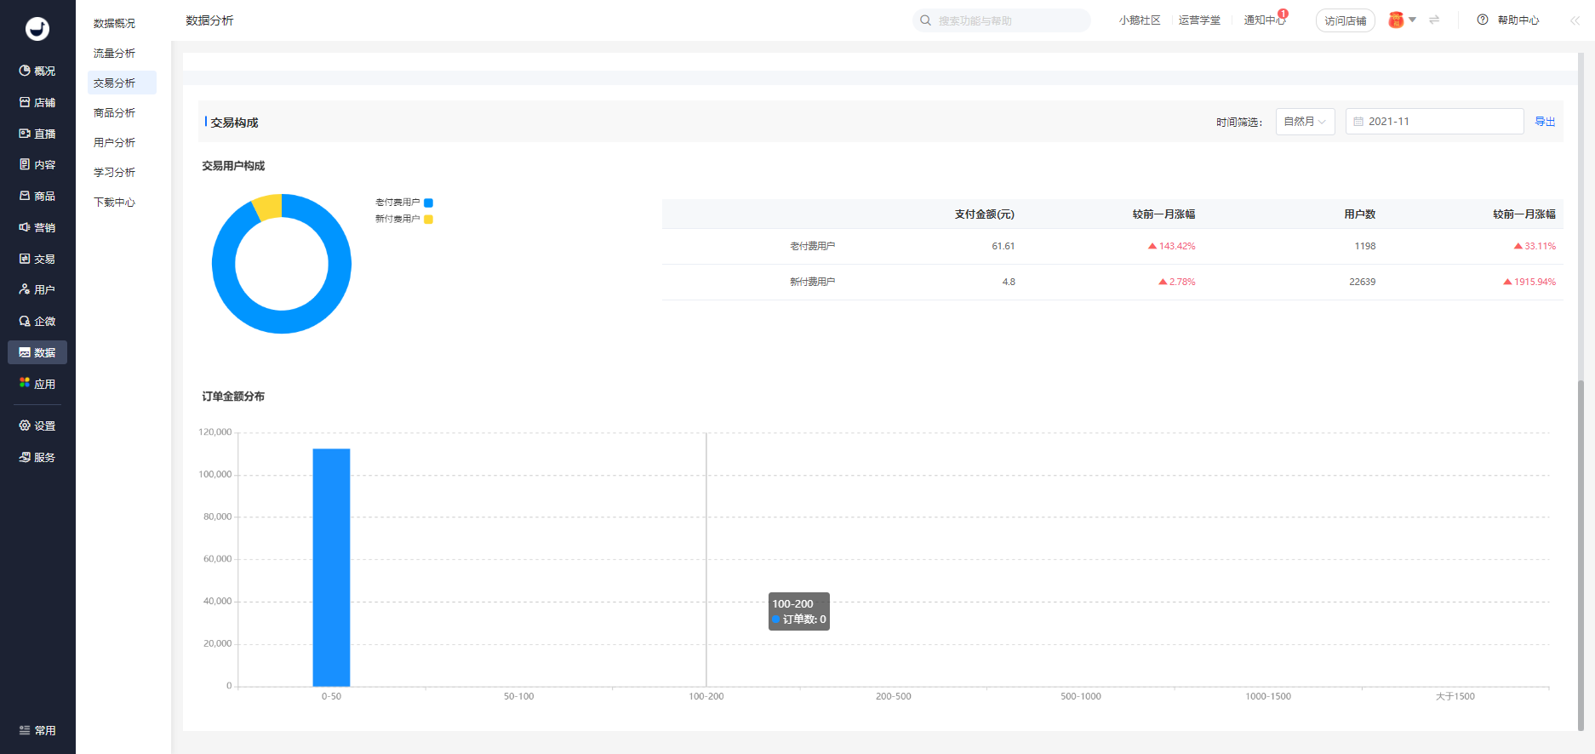
Task: Click the 导出 export link
Action: pyautogui.click(x=1544, y=122)
